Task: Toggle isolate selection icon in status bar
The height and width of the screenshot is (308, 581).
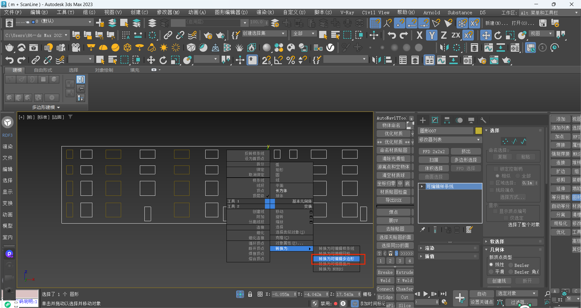Action: [x=240, y=294]
